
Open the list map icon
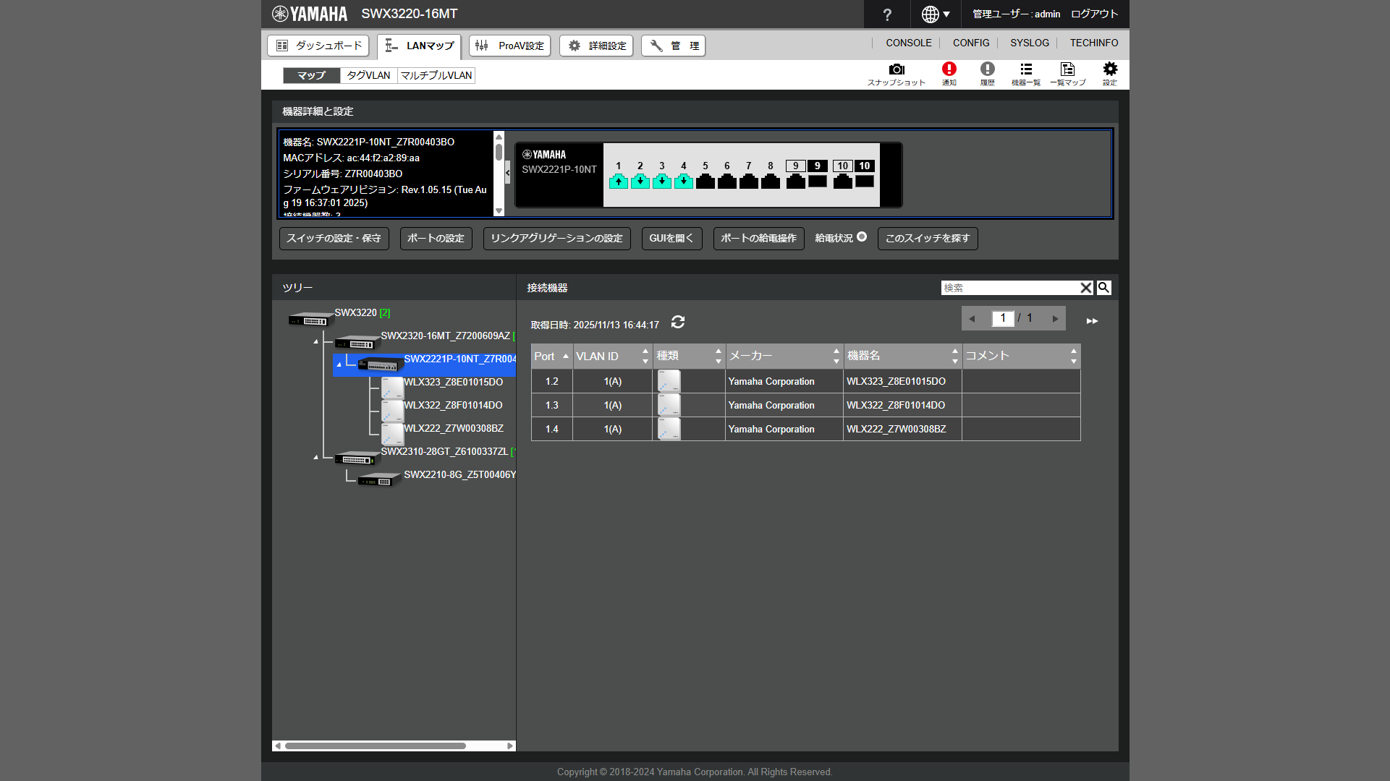(1067, 69)
